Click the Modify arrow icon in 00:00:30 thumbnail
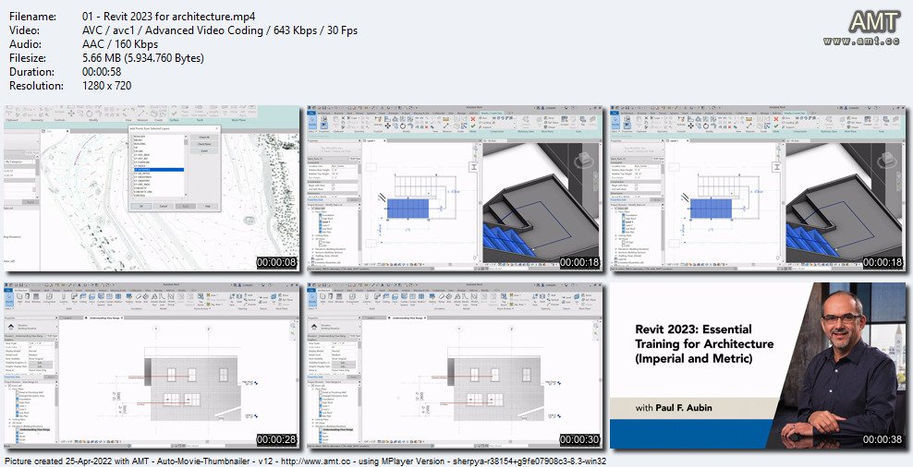The width and height of the screenshot is (913, 467). [314, 298]
